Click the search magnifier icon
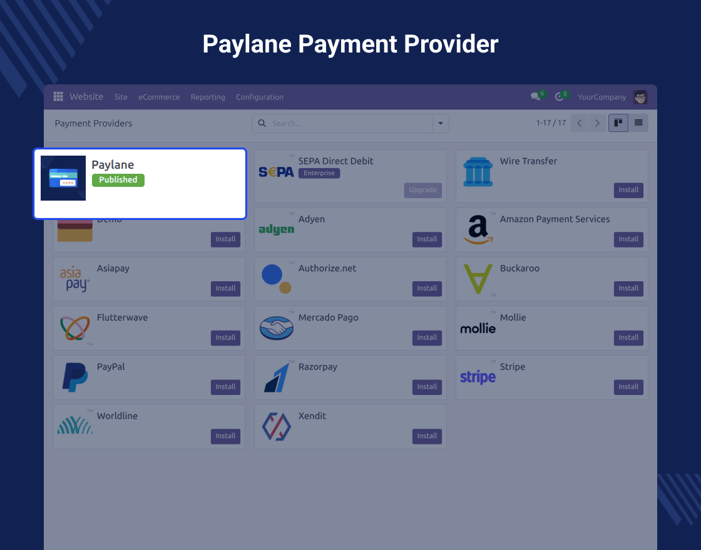This screenshot has height=550, width=701. click(x=262, y=123)
